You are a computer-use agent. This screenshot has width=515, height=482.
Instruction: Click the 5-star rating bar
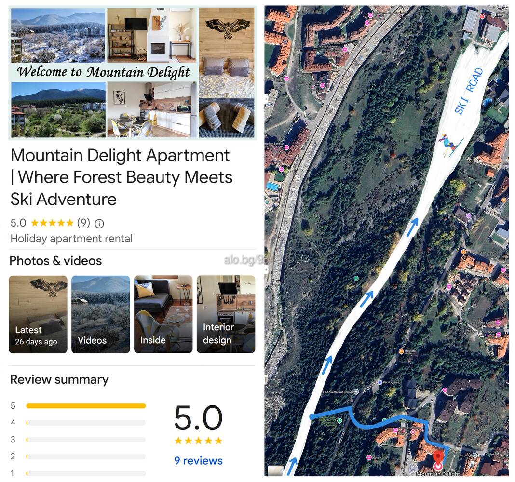pos(86,406)
